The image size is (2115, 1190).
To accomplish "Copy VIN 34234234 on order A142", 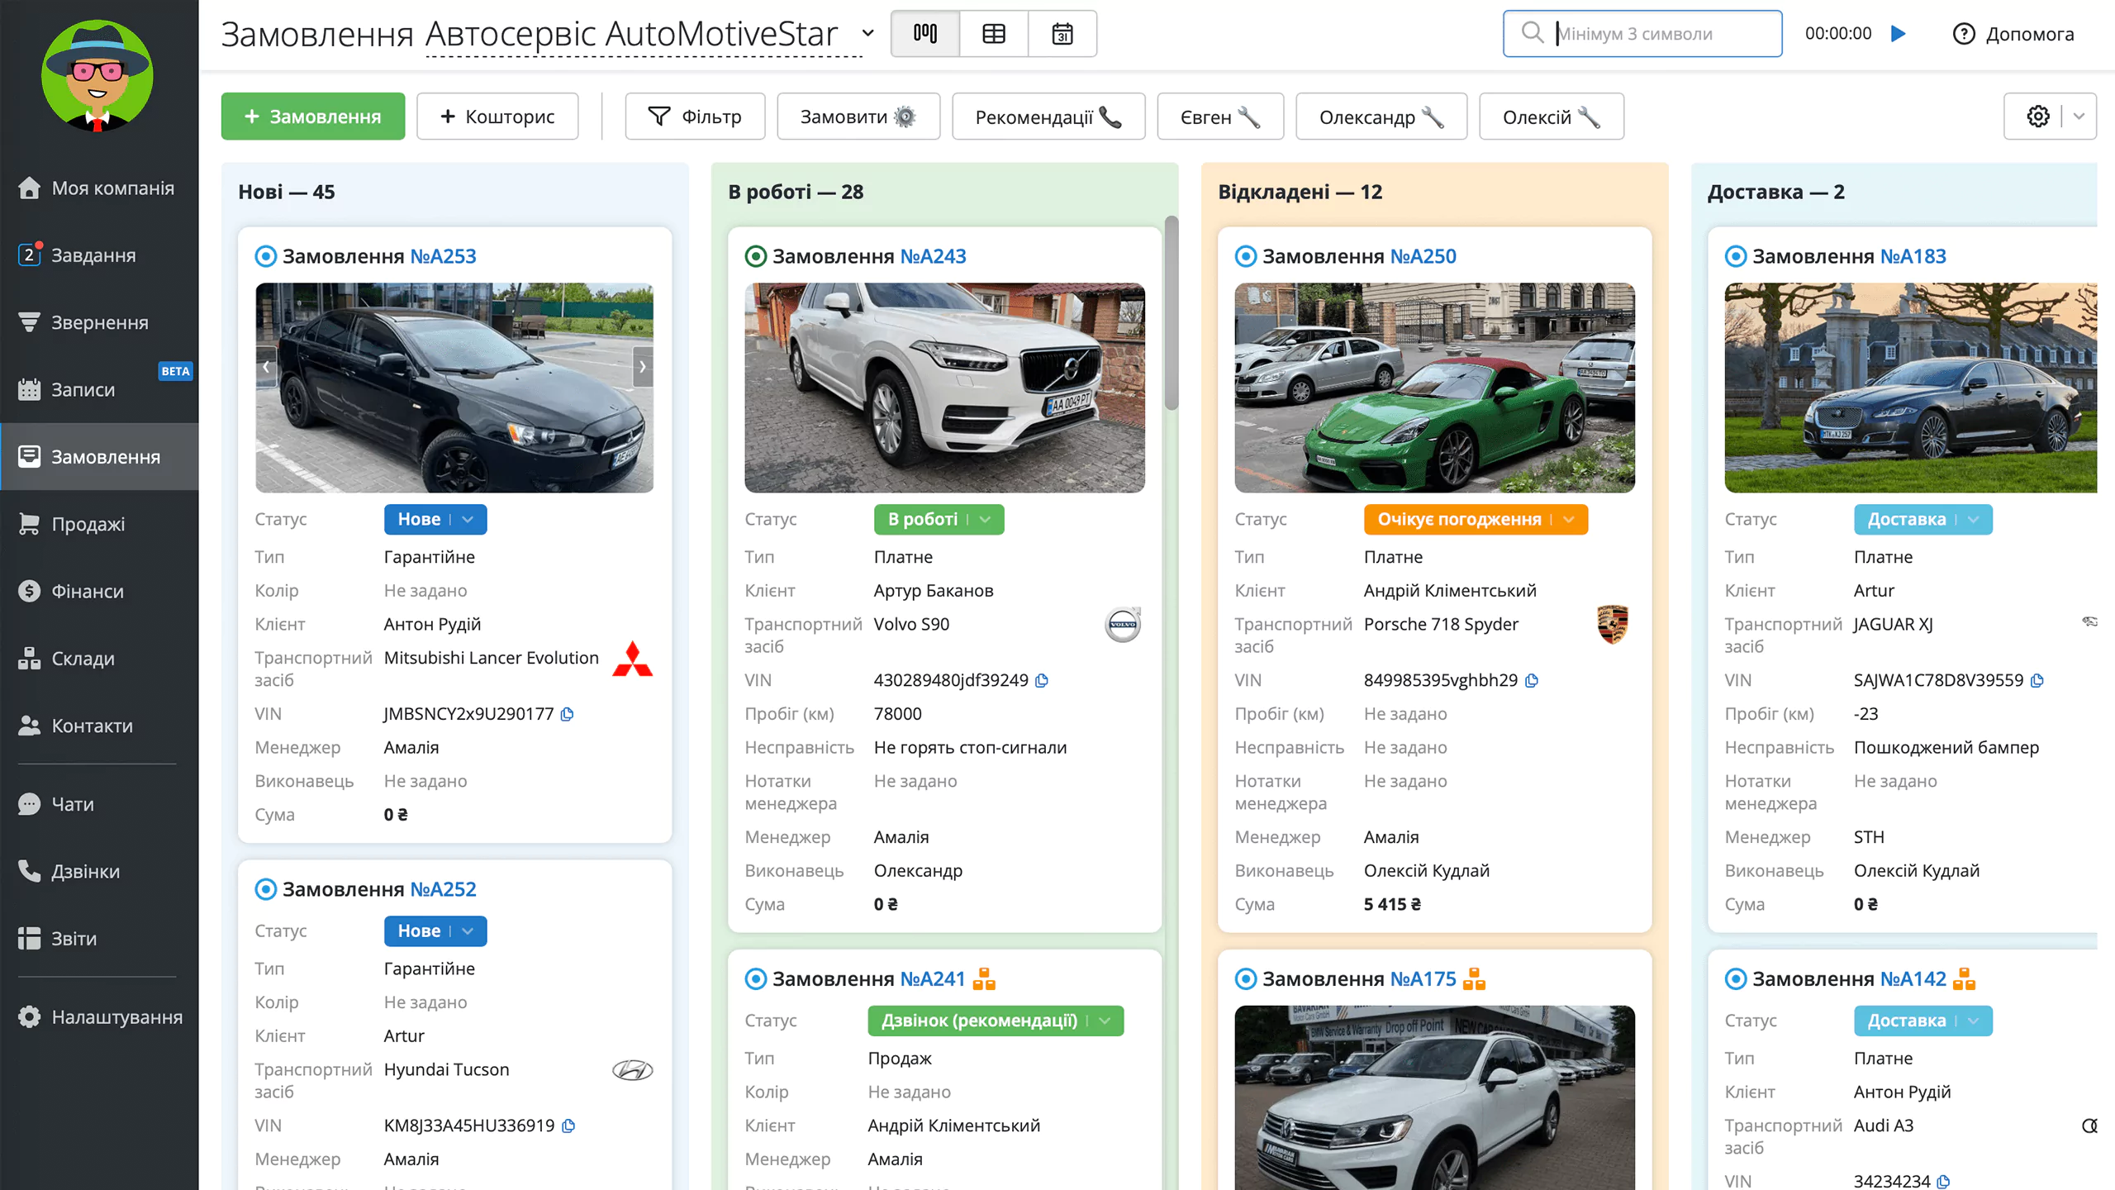I will pyautogui.click(x=1944, y=1182).
